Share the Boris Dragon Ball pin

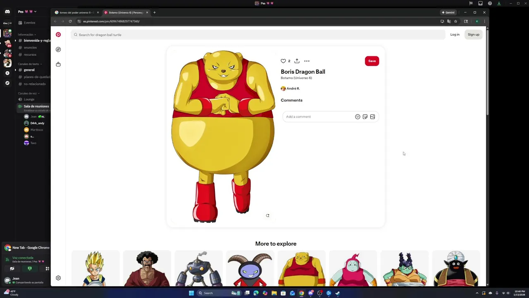297,61
